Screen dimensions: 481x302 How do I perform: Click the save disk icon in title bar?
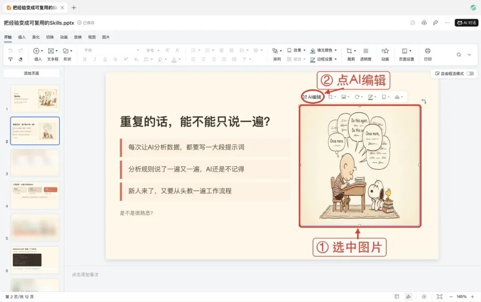(412, 23)
